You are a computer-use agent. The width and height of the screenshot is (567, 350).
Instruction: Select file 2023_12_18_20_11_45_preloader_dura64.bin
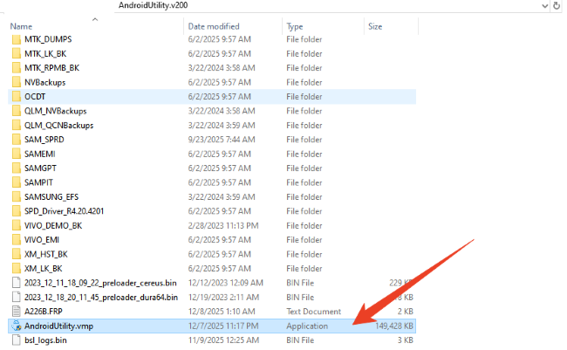101,297
